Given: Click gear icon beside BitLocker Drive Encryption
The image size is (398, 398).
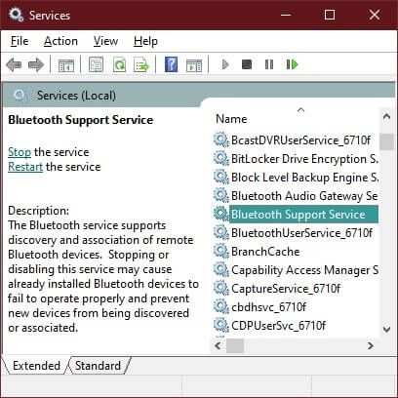Looking at the screenshot, I should (221, 159).
